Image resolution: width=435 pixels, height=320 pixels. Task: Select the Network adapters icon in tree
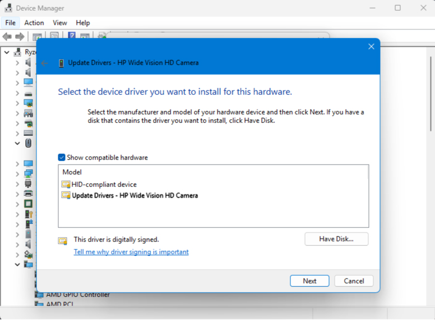(28, 173)
